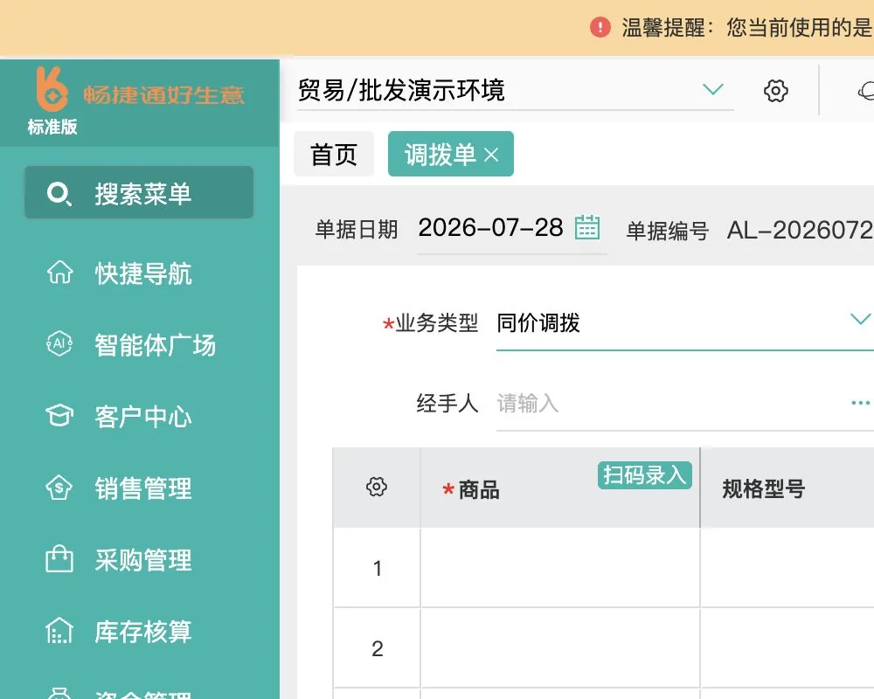Click the 商品 cell in row 1
Screen dimensions: 874x699
coord(560,567)
